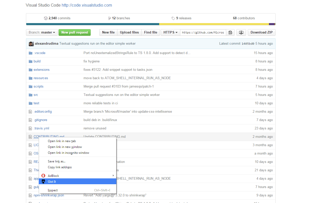Choose Open link in new tab

pyautogui.click(x=77, y=141)
